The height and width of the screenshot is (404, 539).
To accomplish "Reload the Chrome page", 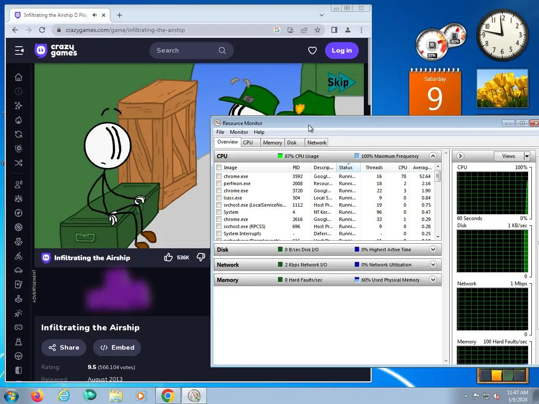I will click(x=42, y=30).
